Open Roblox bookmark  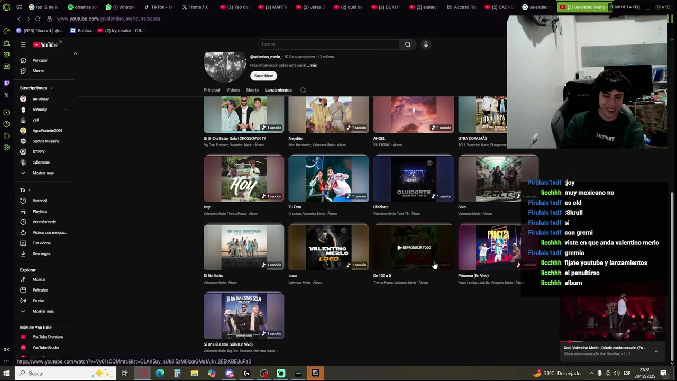(81, 31)
